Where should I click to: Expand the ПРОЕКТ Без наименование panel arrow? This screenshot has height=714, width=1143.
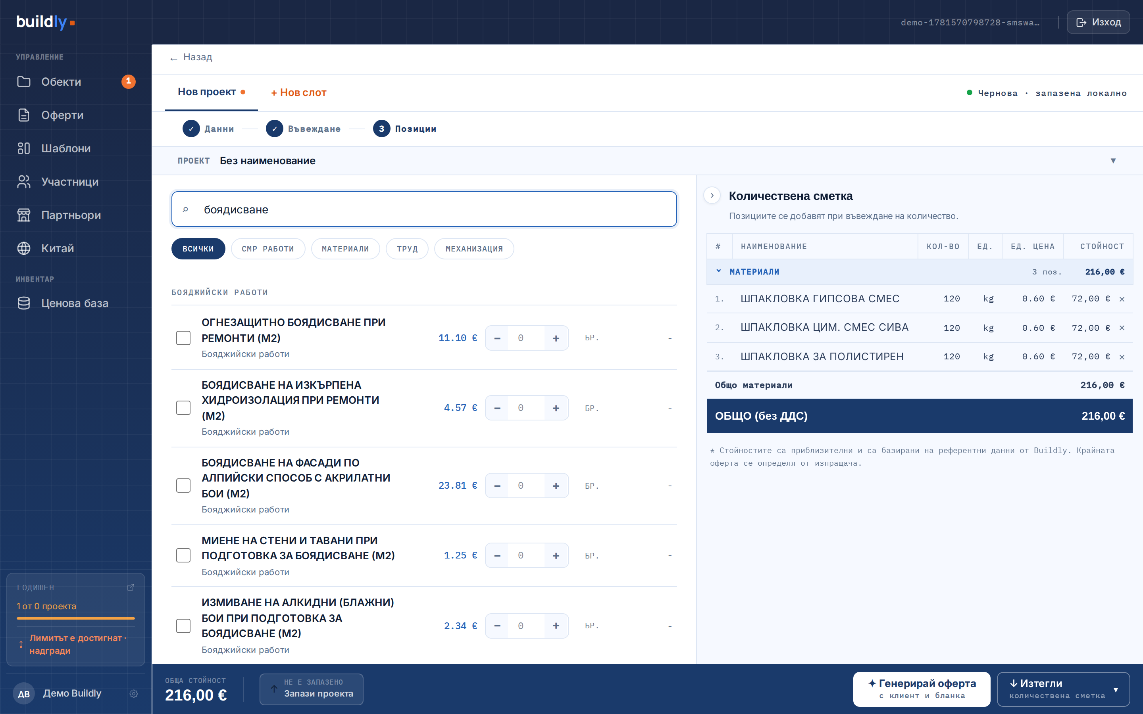[x=1113, y=161]
